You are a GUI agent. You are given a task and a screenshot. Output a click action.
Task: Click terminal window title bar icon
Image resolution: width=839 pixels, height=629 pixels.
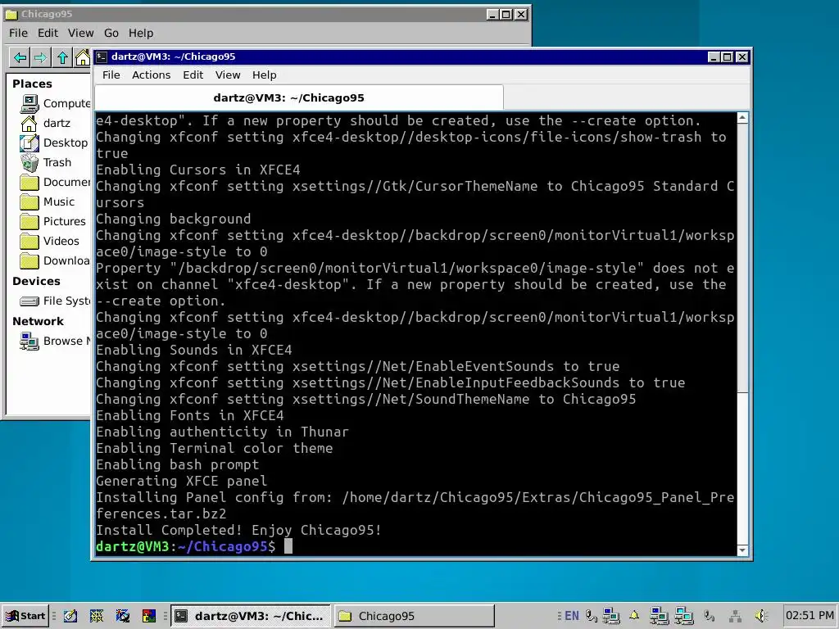click(x=102, y=57)
